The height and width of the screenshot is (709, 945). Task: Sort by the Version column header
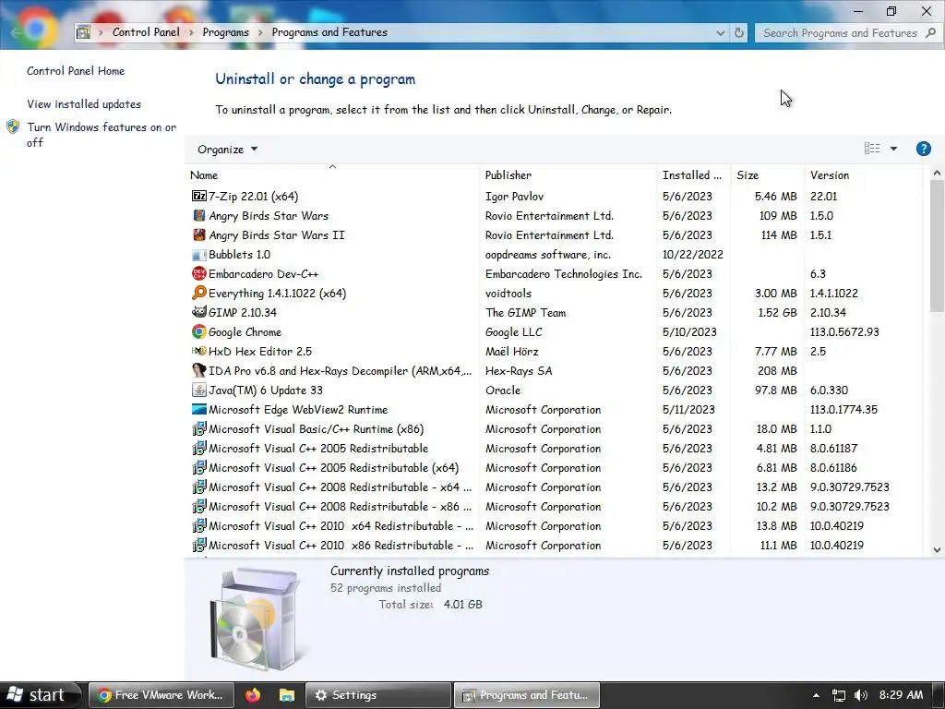pyautogui.click(x=863, y=174)
